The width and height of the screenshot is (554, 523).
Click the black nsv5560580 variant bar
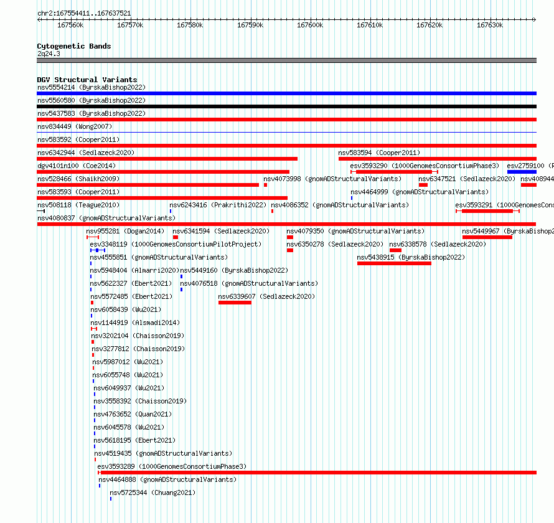(286, 106)
